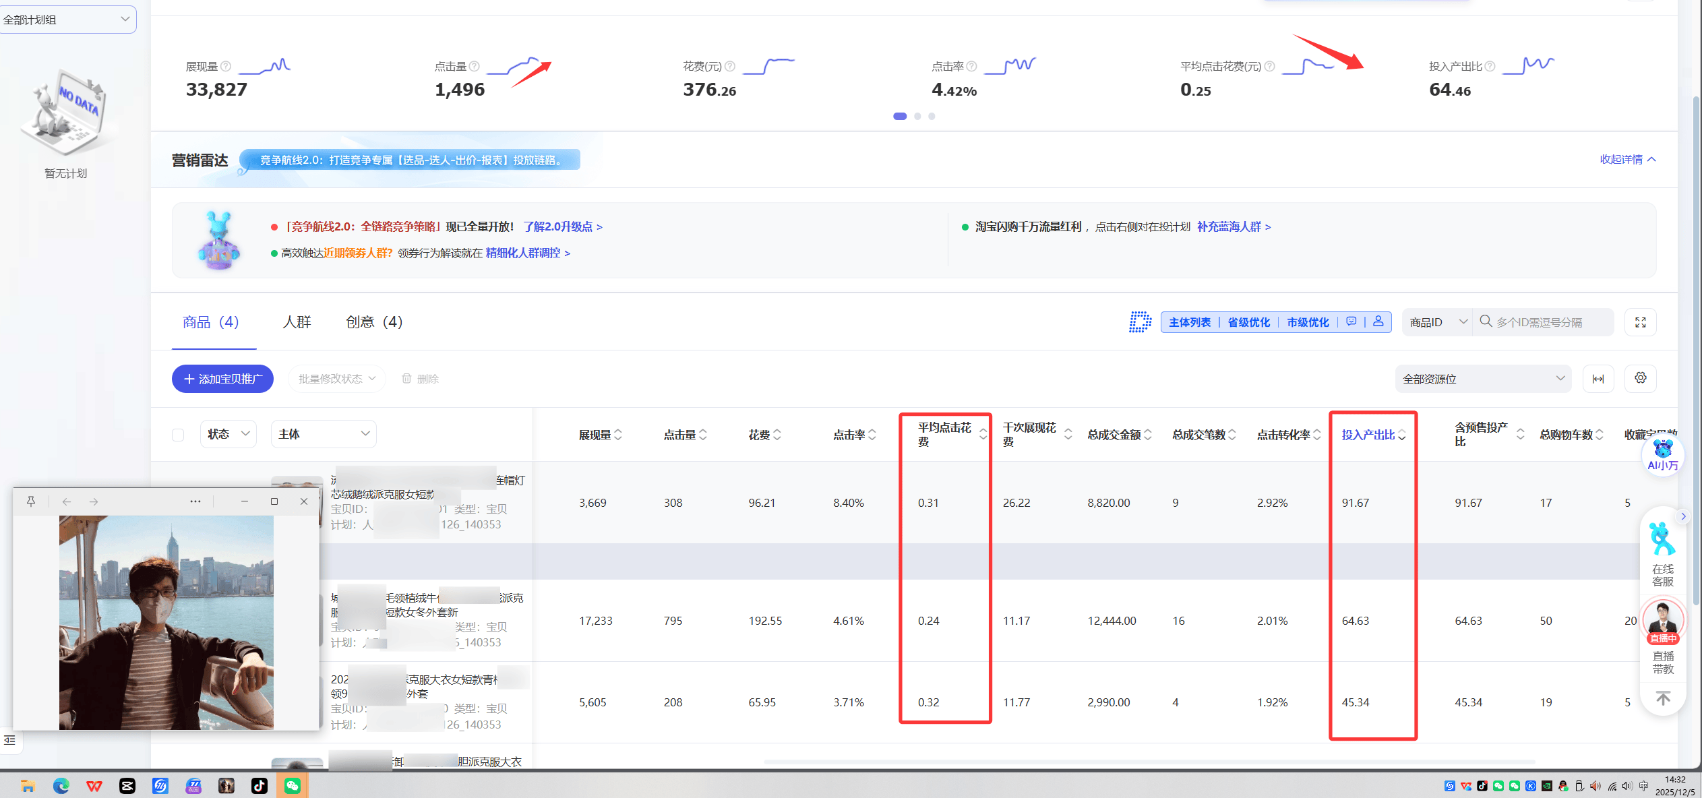Click the 添加宝贝推广 button
This screenshot has width=1702, height=798.
(x=222, y=379)
